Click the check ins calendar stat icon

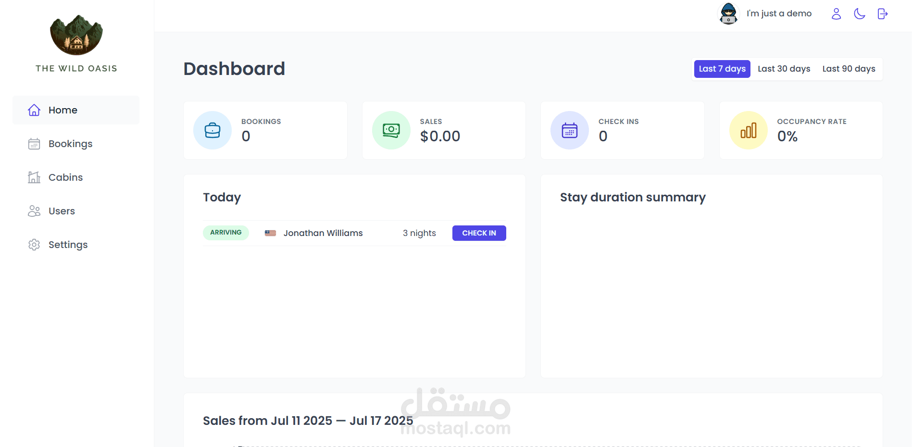tap(570, 130)
